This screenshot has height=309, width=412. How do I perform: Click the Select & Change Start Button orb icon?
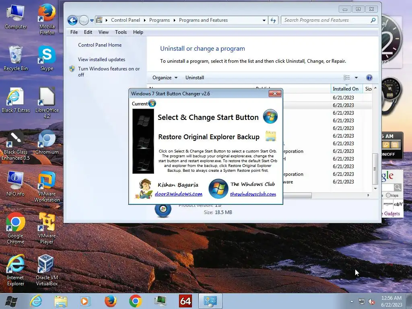point(270,116)
